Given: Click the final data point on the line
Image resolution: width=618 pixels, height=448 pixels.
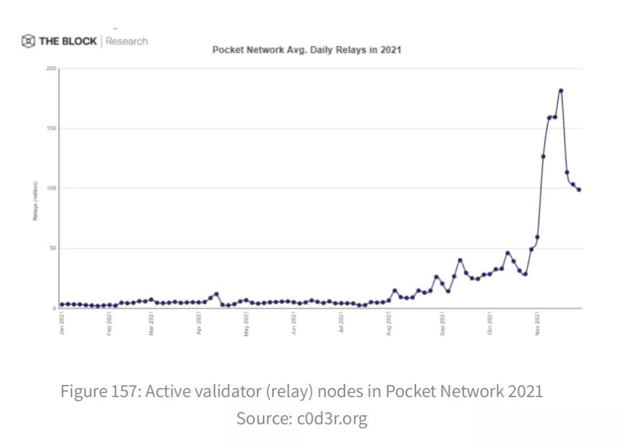Looking at the screenshot, I should [x=579, y=190].
